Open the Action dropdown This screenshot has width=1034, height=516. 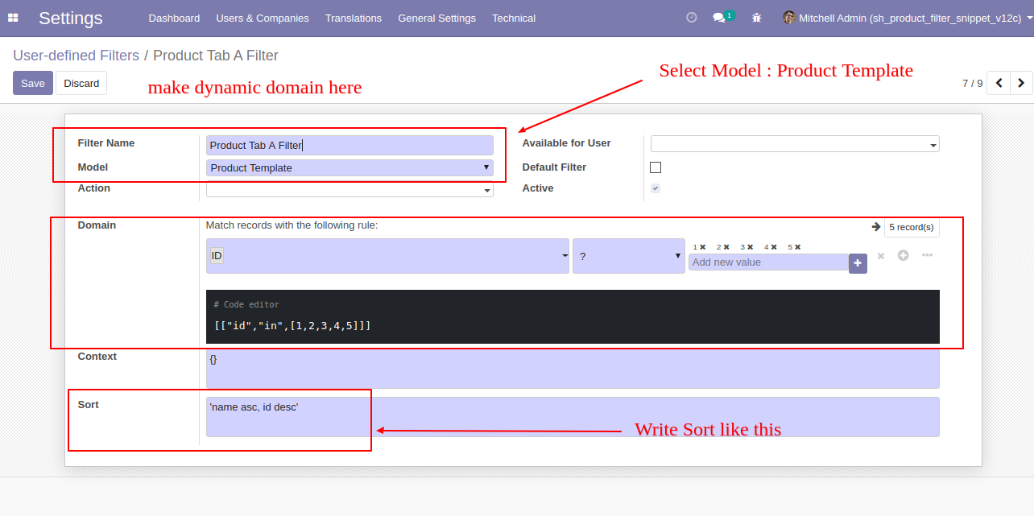point(349,189)
